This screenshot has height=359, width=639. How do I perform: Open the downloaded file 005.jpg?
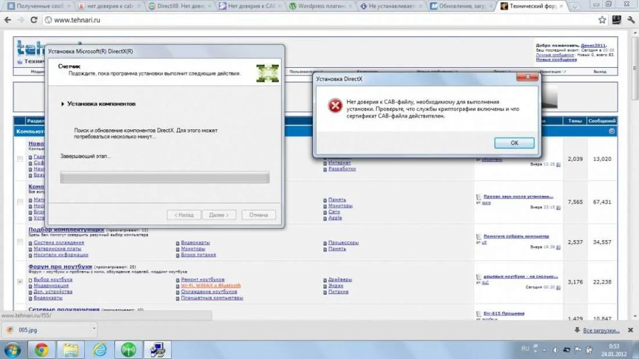[x=27, y=330]
